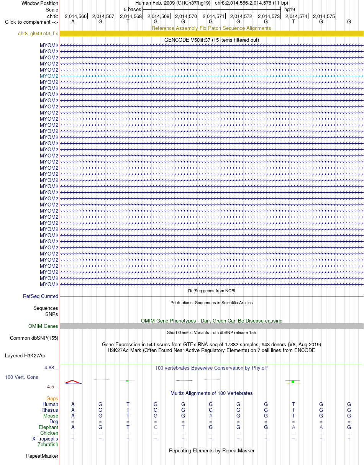Image resolution: width=364 pixels, height=465 pixels.
Task: Click the Chicken alignment row label
Action: click(49, 433)
